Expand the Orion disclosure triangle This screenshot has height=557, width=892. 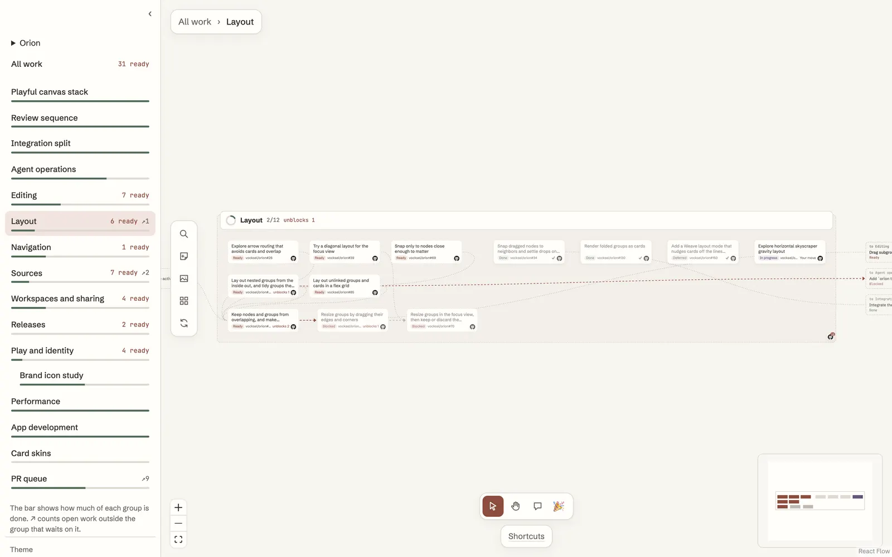[13, 43]
